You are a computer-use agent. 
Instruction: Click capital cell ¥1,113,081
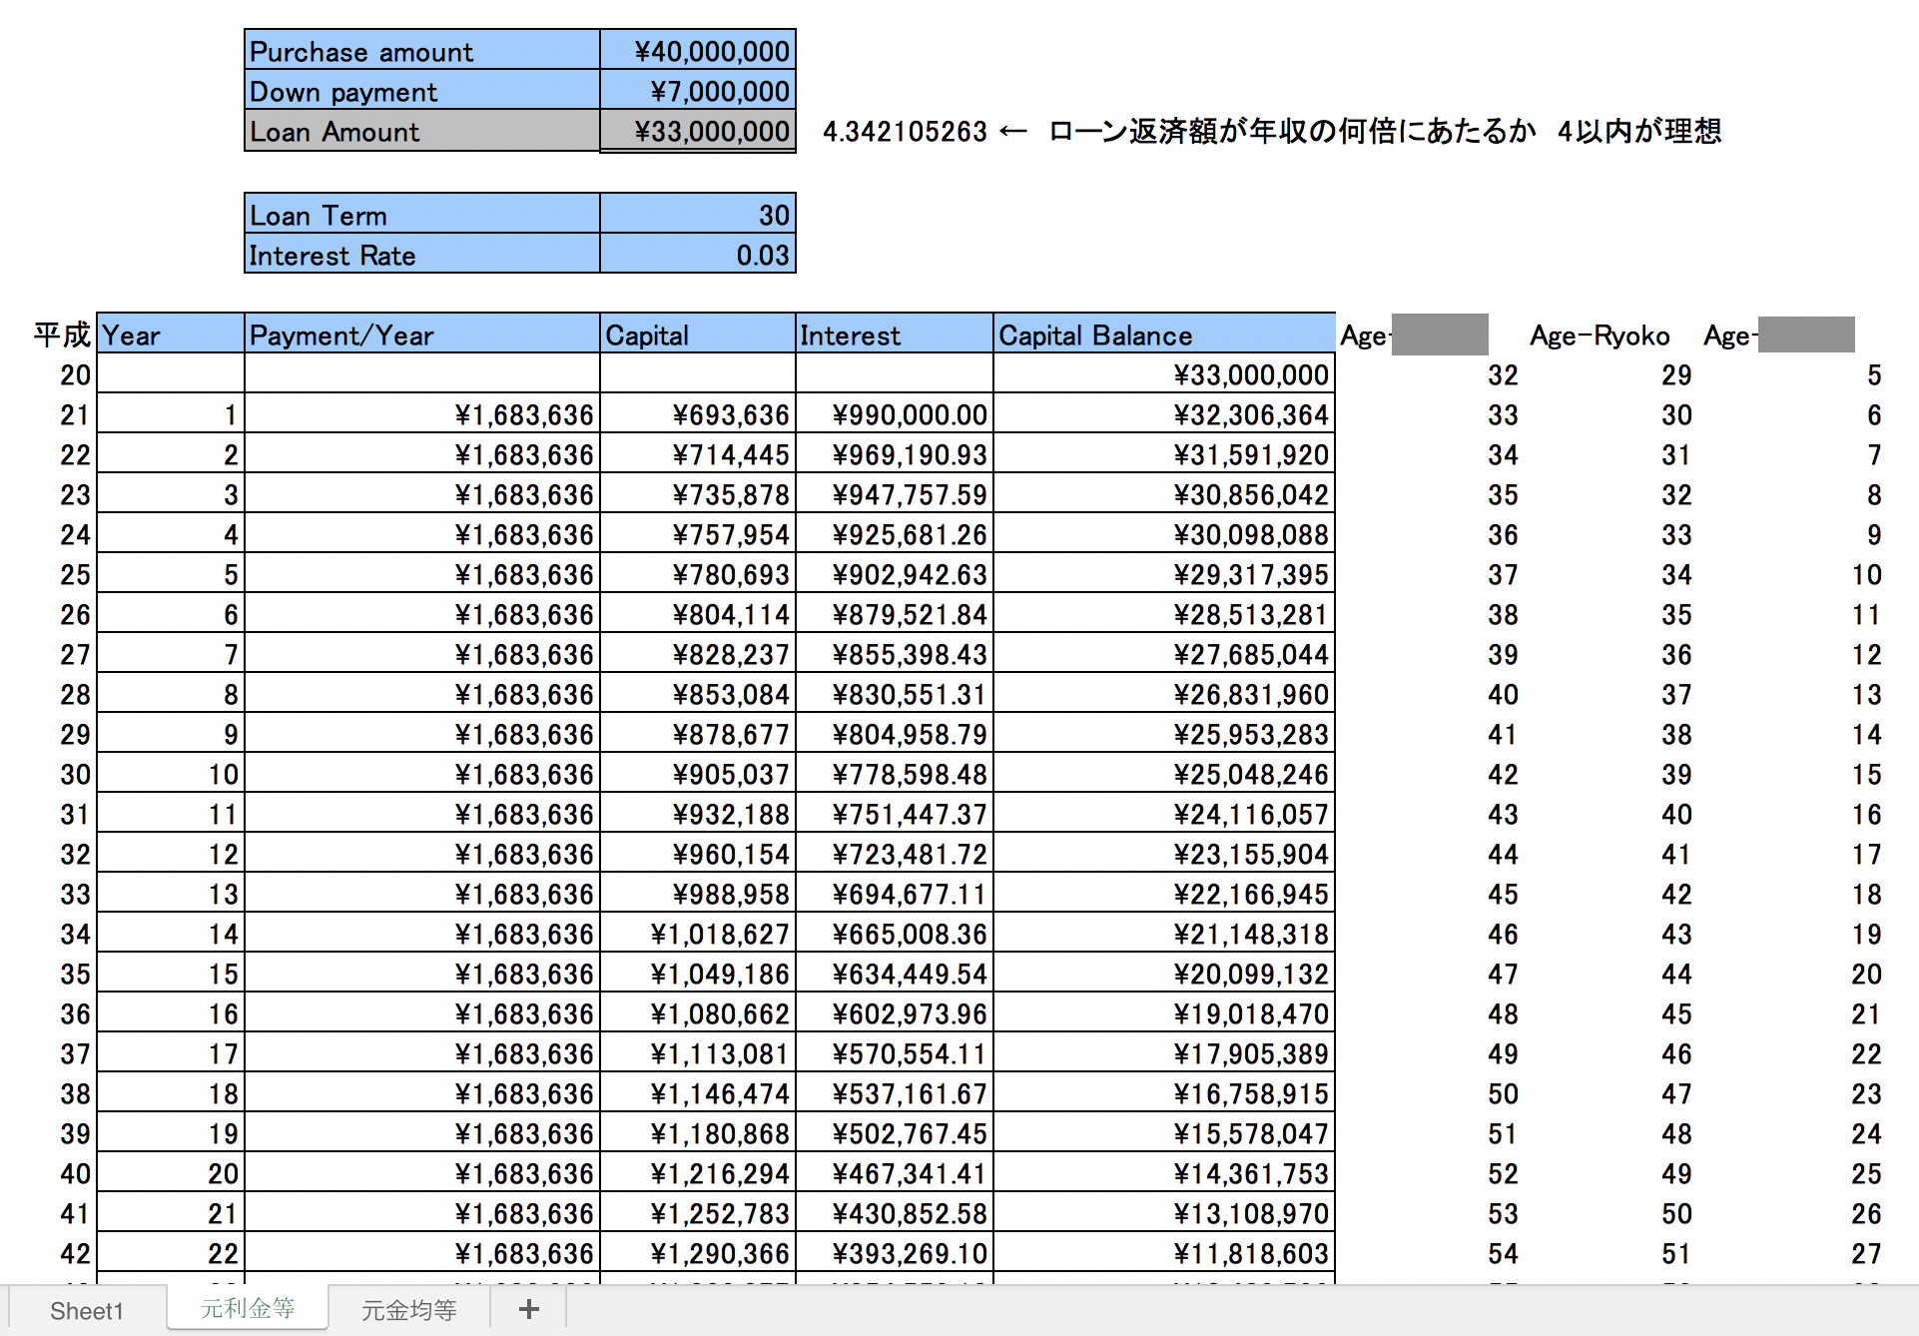(698, 1053)
